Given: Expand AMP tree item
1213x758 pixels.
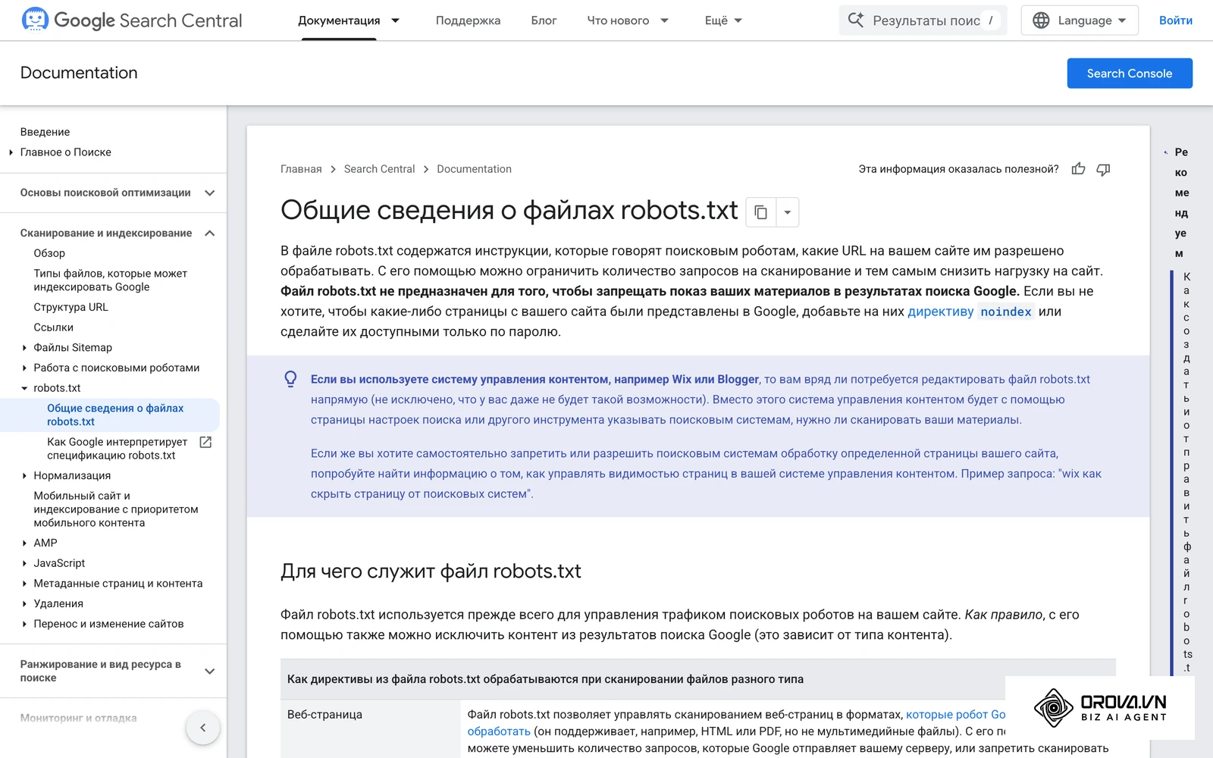Looking at the screenshot, I should pos(24,543).
